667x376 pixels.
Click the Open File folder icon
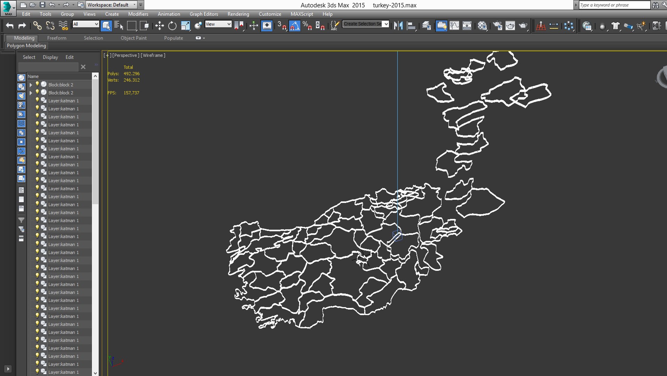33,5
